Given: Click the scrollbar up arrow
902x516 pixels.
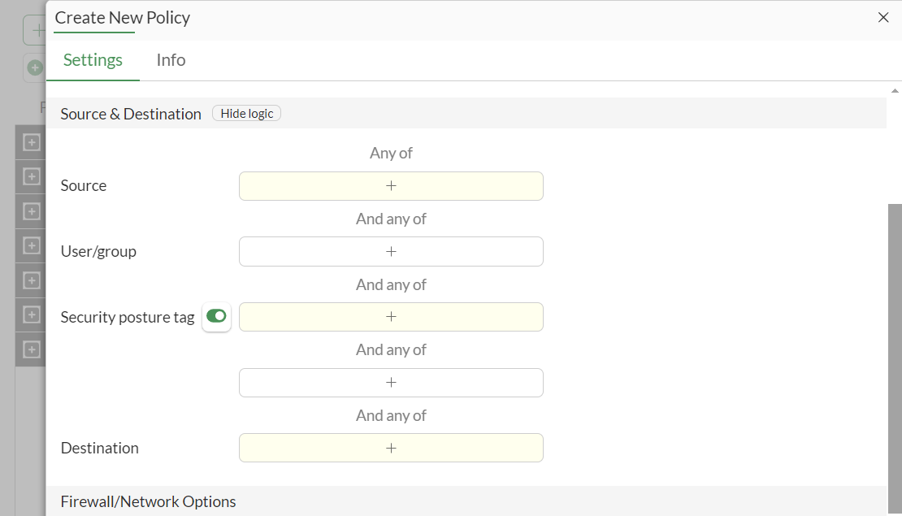Looking at the screenshot, I should click(895, 90).
